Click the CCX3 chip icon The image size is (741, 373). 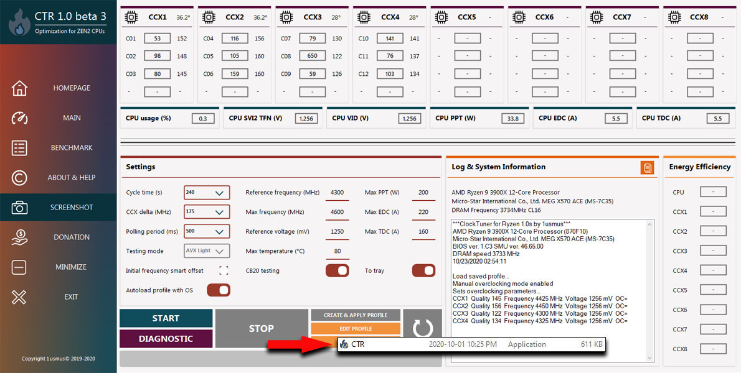286,17
